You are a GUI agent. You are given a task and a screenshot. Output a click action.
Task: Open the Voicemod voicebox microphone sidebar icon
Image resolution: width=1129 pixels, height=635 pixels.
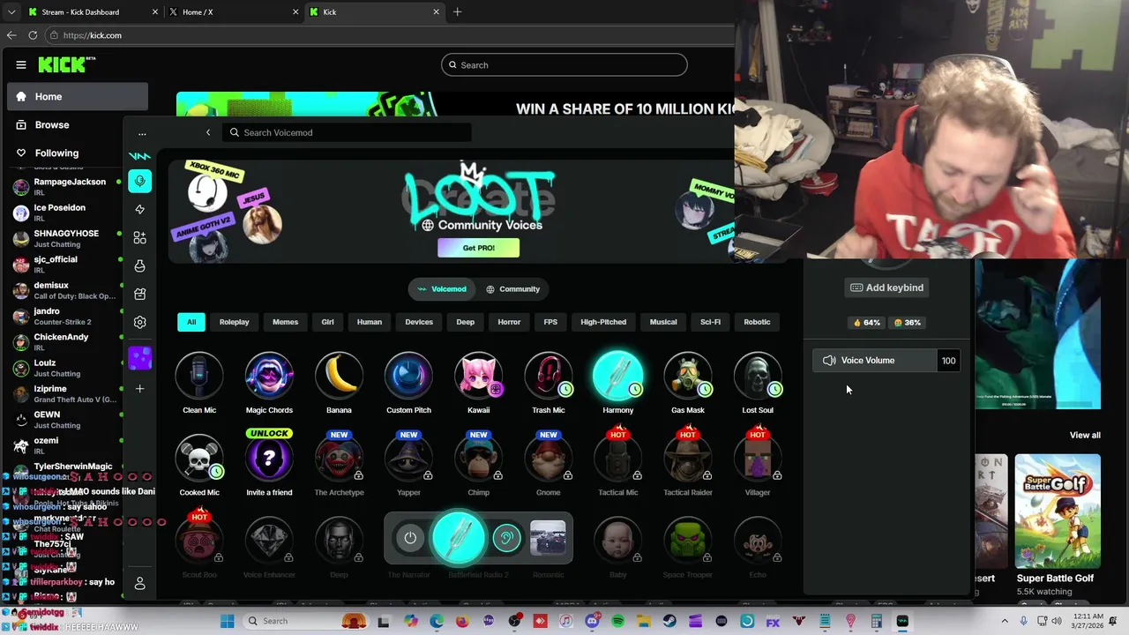(x=139, y=181)
